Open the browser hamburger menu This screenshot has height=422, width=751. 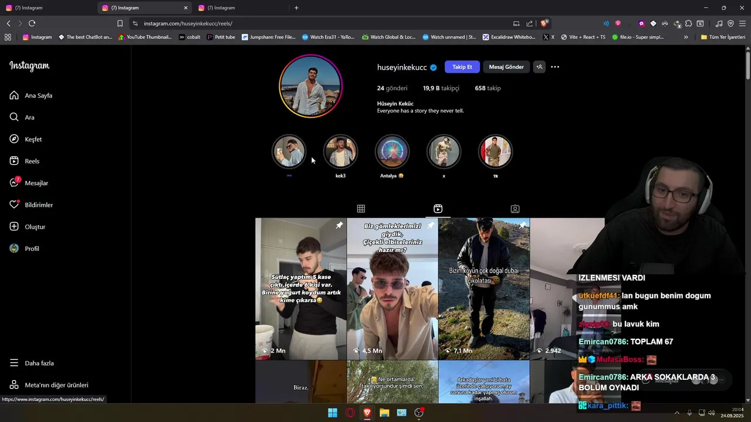742,23
